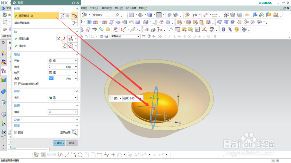Collapse the Limits group

77,55
